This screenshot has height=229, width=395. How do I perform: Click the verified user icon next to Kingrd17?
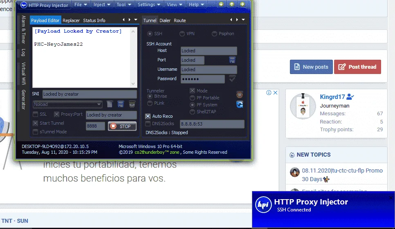point(350,97)
